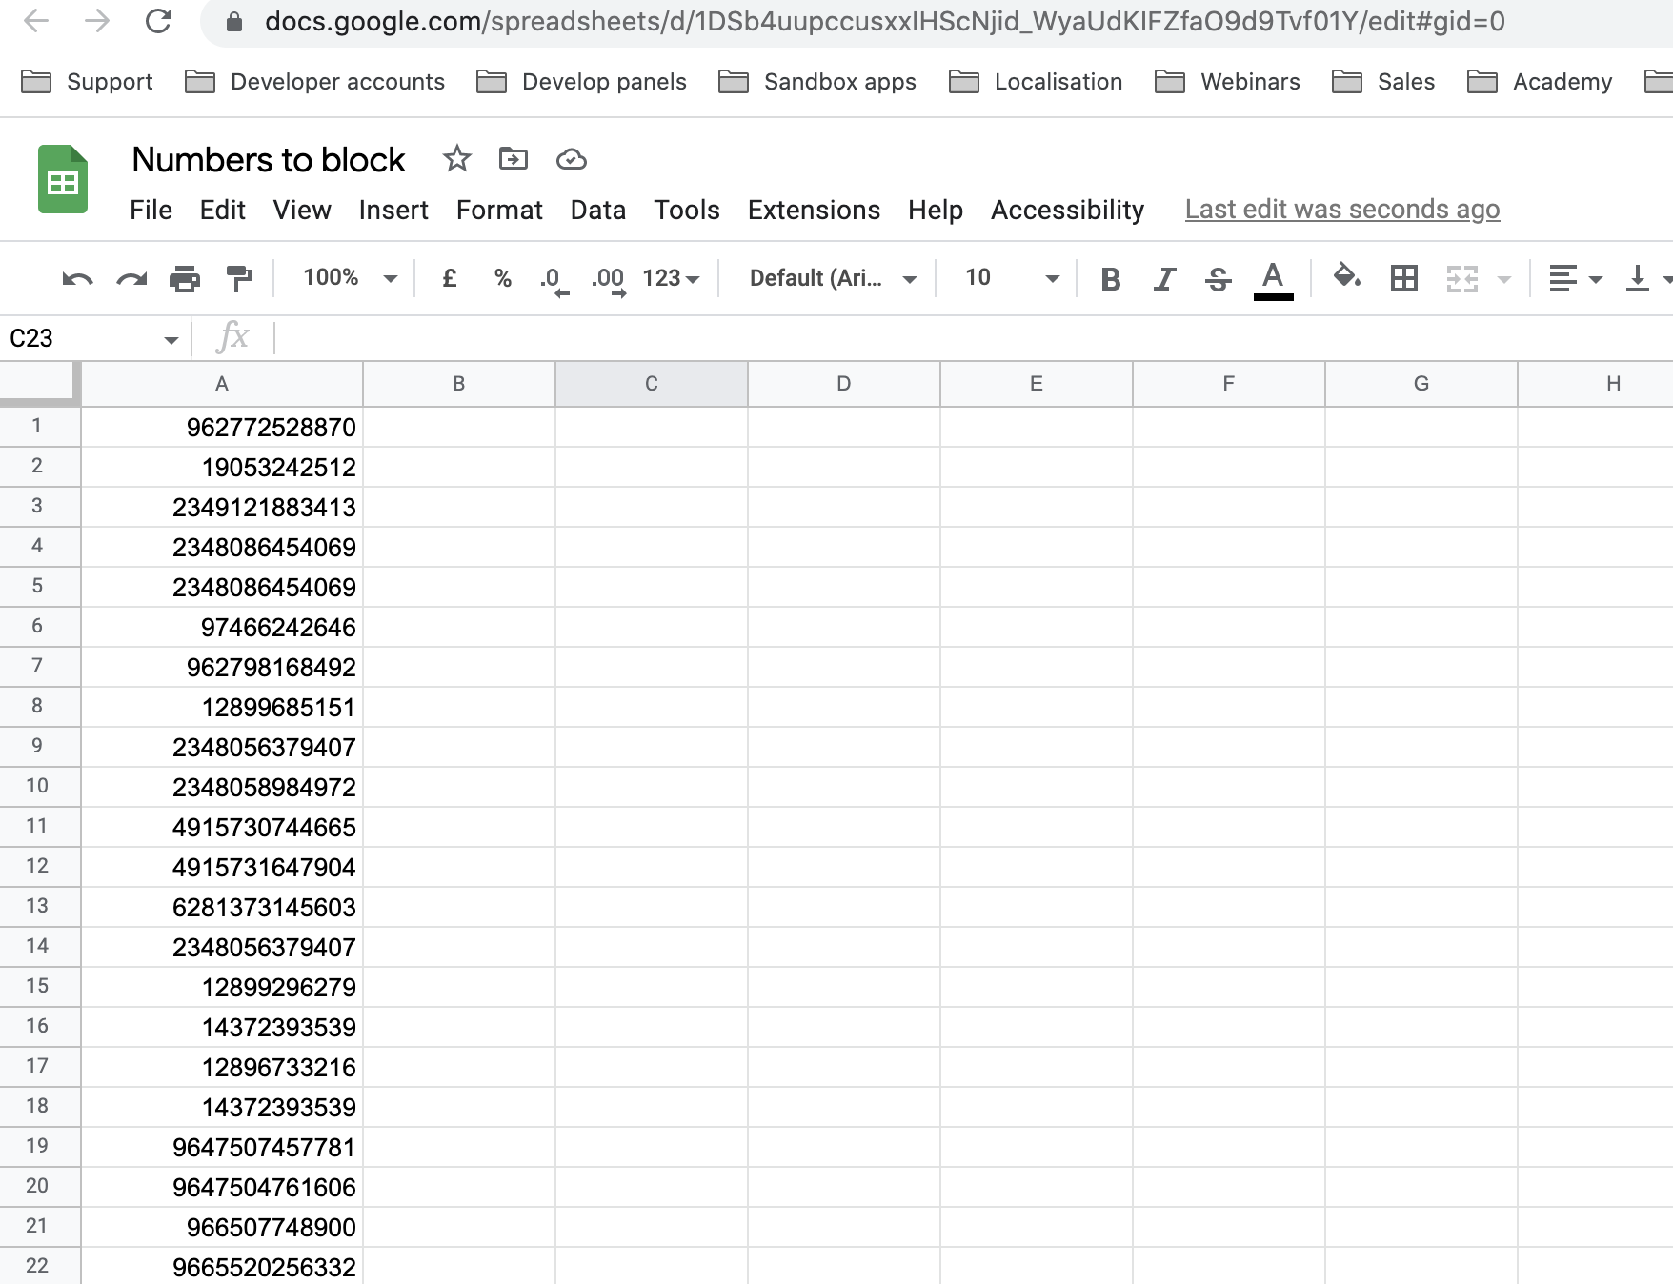Click the undo icon
1673x1284 pixels.
tap(77, 278)
